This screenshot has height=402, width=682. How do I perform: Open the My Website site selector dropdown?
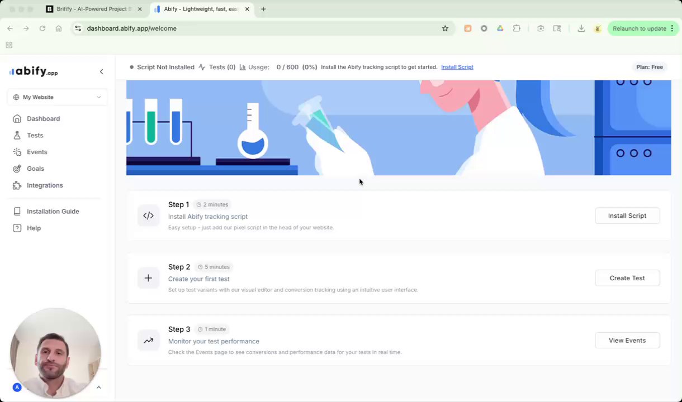pyautogui.click(x=57, y=97)
